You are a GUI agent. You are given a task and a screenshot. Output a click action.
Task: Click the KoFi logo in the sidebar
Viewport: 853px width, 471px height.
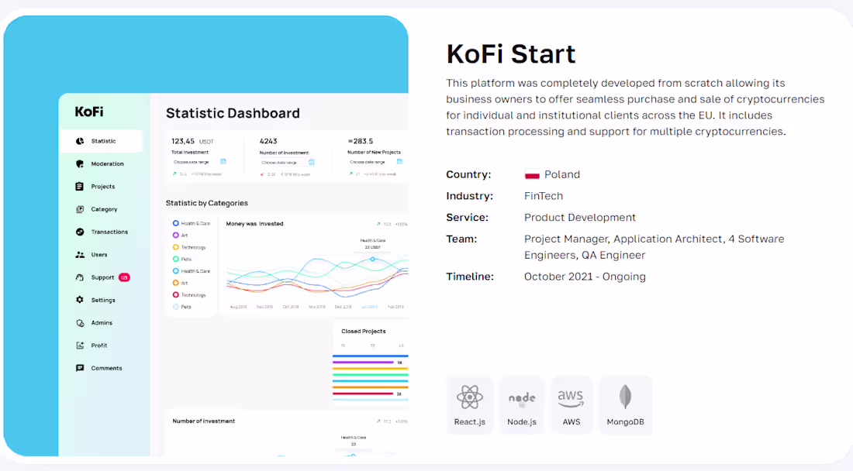coord(89,112)
